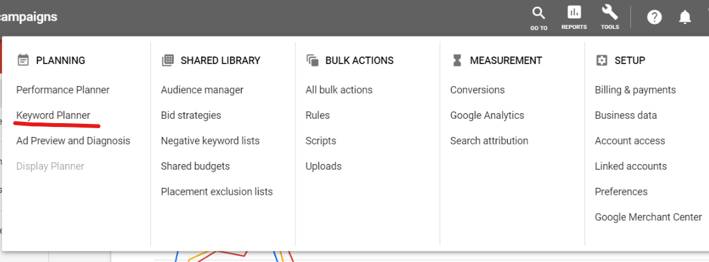Select Ad Preview and Diagnosis
The height and width of the screenshot is (262, 709).
(x=73, y=141)
